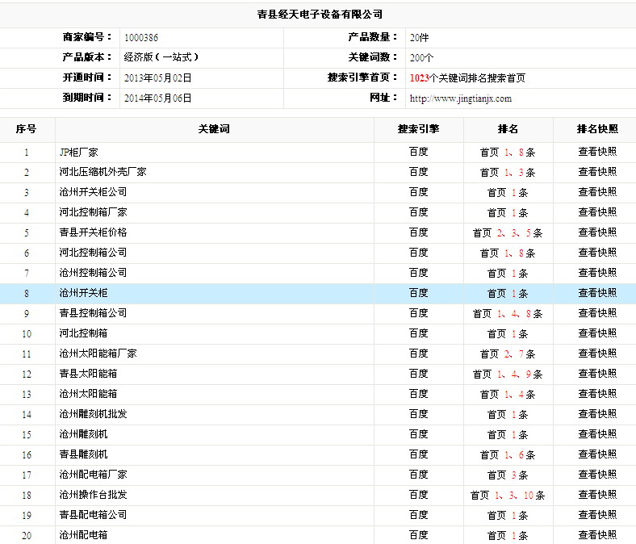Click 查看快照 for 青县太阳能箱 row
The height and width of the screenshot is (544, 636).
pos(597,374)
